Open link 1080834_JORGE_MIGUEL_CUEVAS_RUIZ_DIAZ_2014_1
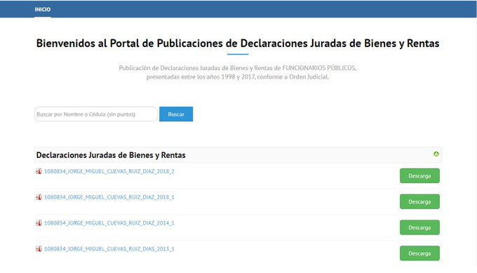The width and height of the screenshot is (477, 273). [x=109, y=223]
